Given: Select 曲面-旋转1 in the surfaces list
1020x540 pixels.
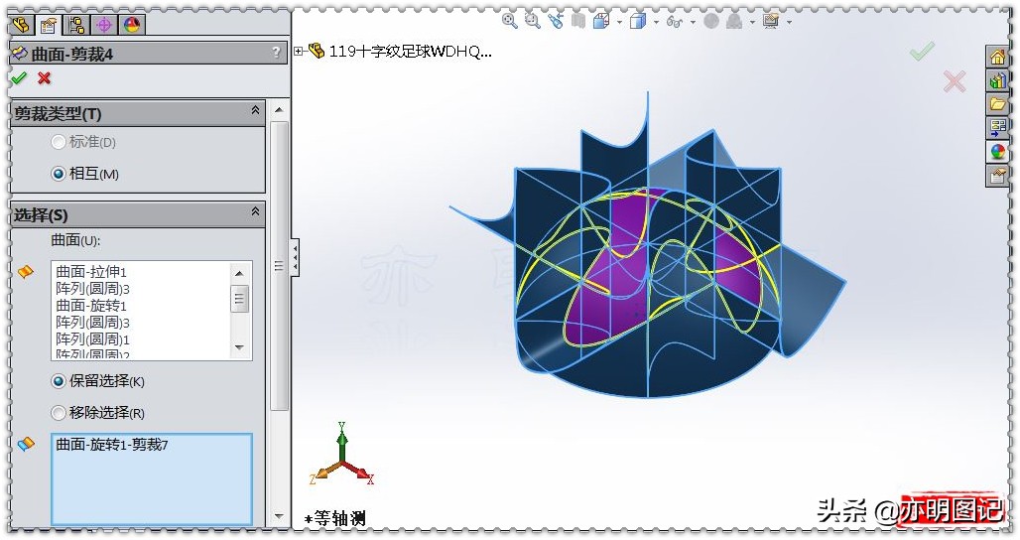Looking at the screenshot, I should tap(91, 305).
